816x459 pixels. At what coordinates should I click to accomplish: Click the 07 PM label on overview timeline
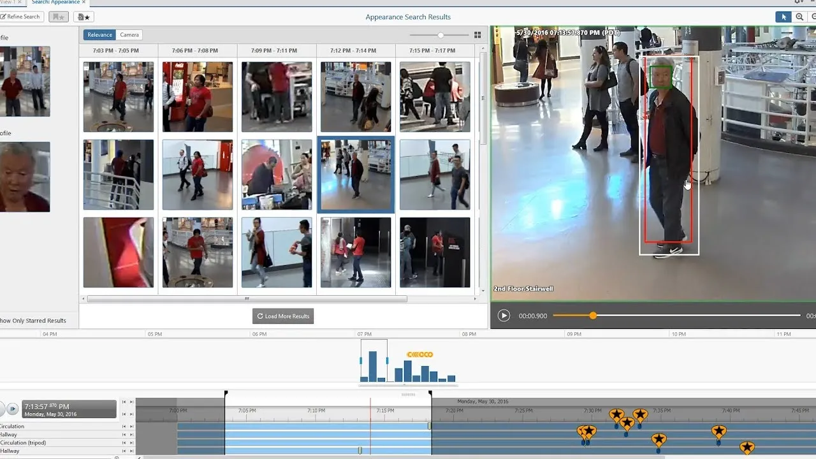pyautogui.click(x=364, y=334)
